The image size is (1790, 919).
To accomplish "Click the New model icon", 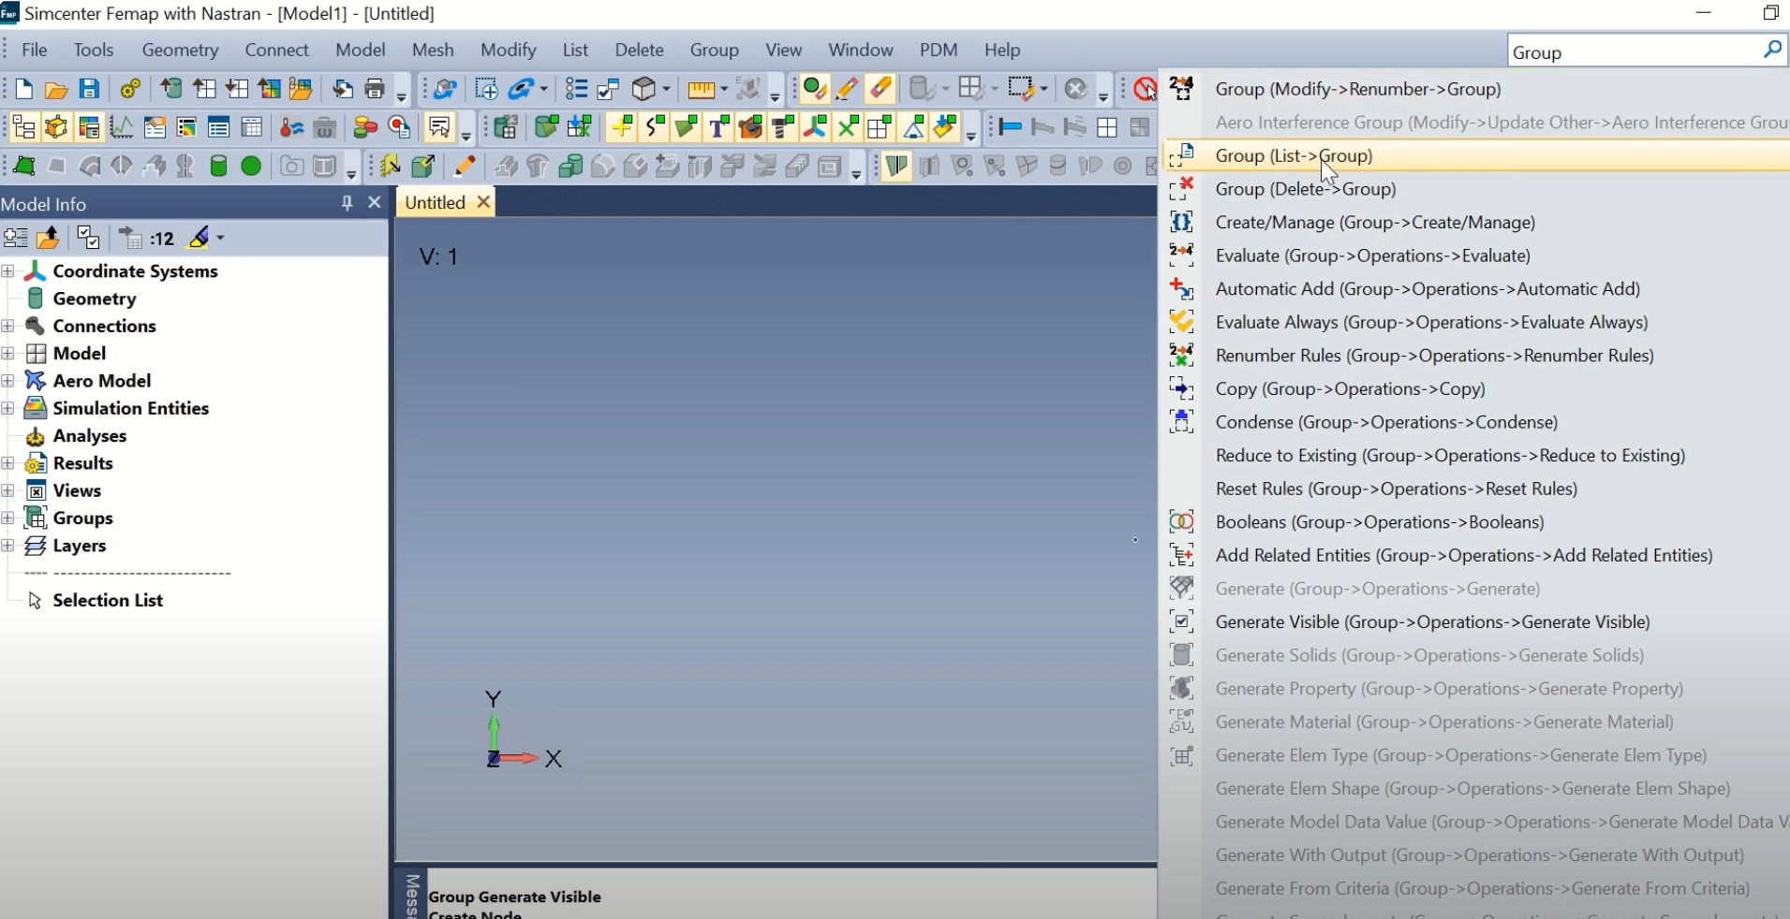I will coord(24,89).
